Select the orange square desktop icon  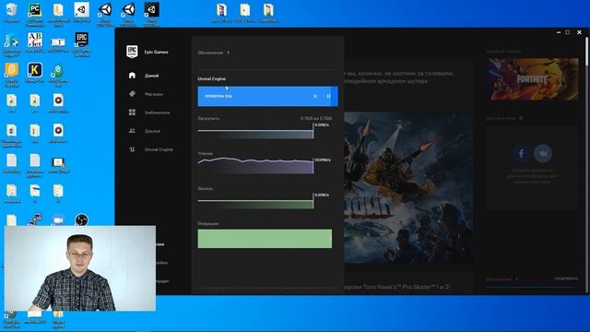[11, 74]
